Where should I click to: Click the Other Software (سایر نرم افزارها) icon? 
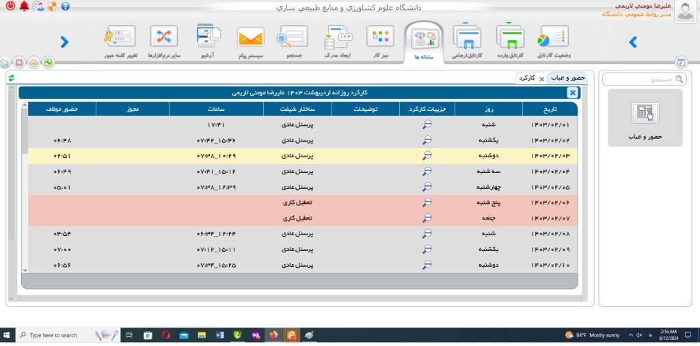point(163,37)
